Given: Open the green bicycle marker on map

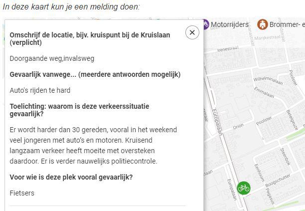Looking at the screenshot, I should click(244, 188).
